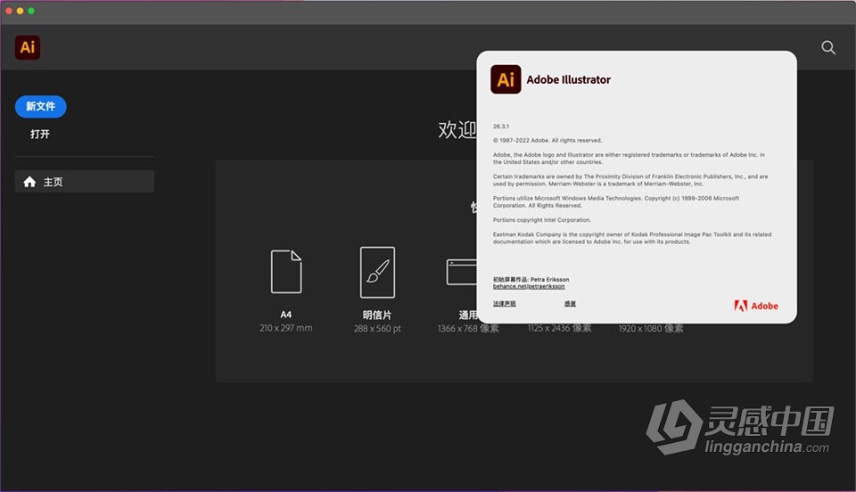Click the Portions copyright Intel Corporation line
This screenshot has height=492, width=856.
542,220
